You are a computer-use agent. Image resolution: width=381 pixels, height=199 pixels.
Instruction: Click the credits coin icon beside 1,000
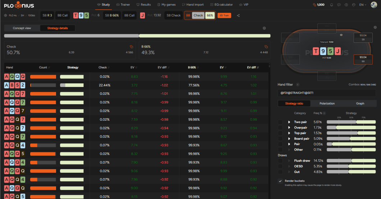coord(315,5)
